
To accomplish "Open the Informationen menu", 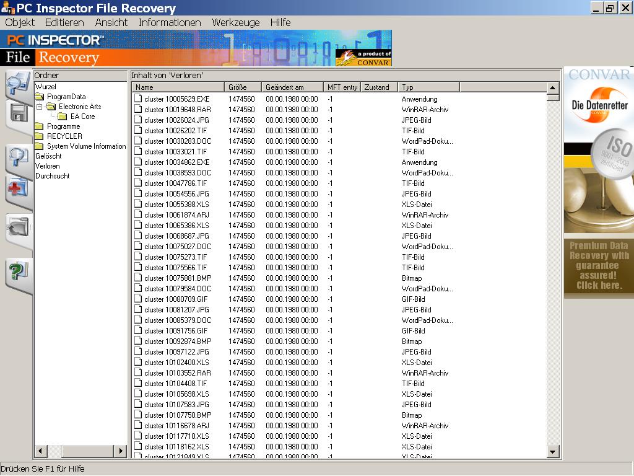I will 170,22.
